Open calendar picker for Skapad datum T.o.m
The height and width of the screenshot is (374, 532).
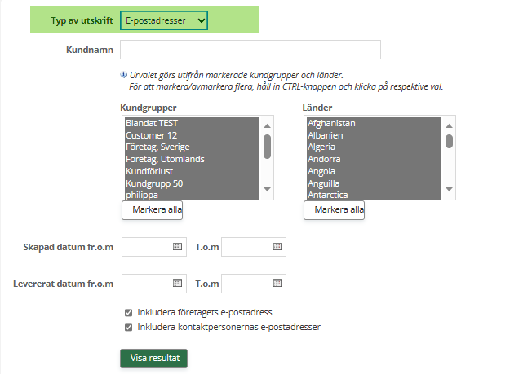pyautogui.click(x=277, y=246)
